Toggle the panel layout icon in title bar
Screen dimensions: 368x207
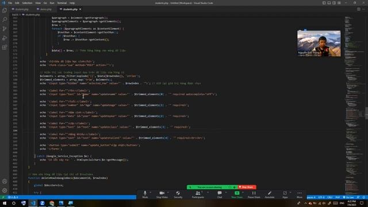[329, 3]
